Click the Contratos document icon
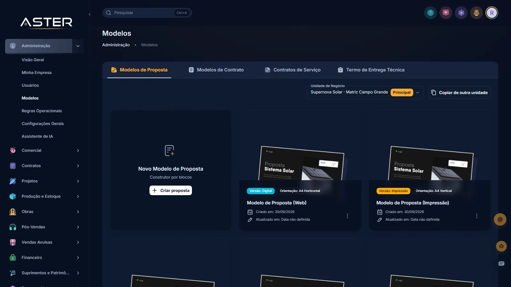 tap(13, 166)
